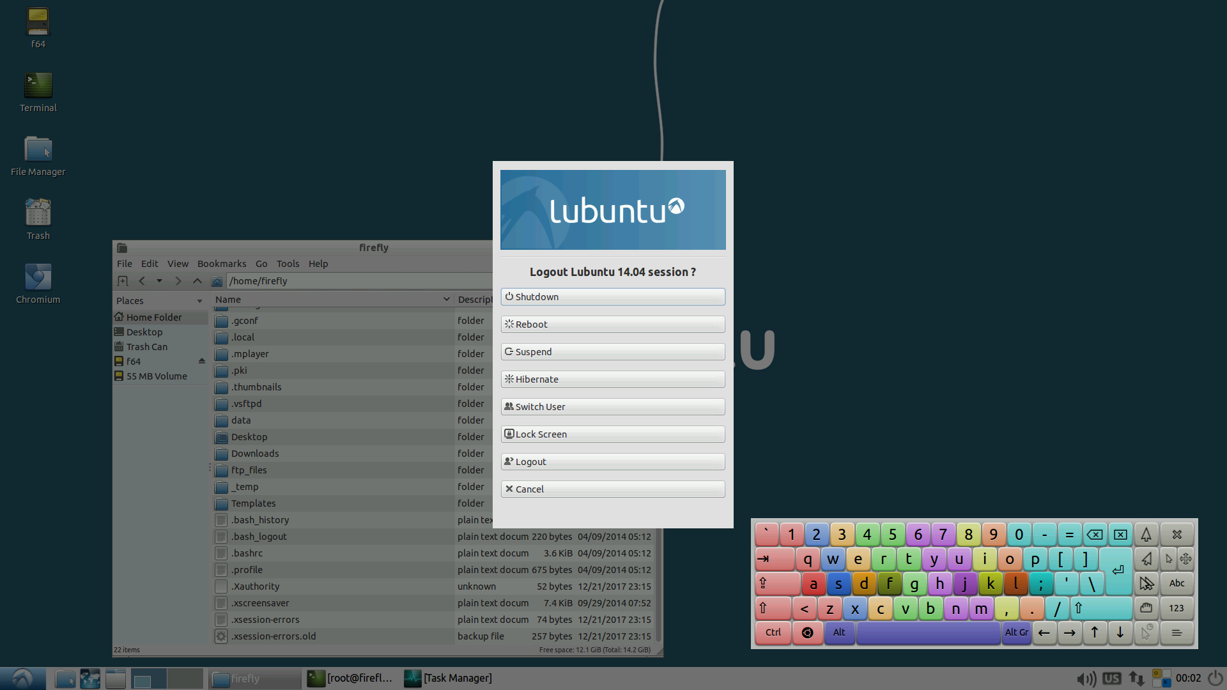Switch to second workspace in pager
This screenshot has width=1227, height=690.
click(185, 678)
